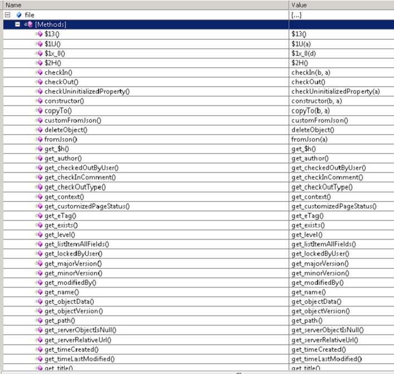Click the $13() method icon

(39, 34)
